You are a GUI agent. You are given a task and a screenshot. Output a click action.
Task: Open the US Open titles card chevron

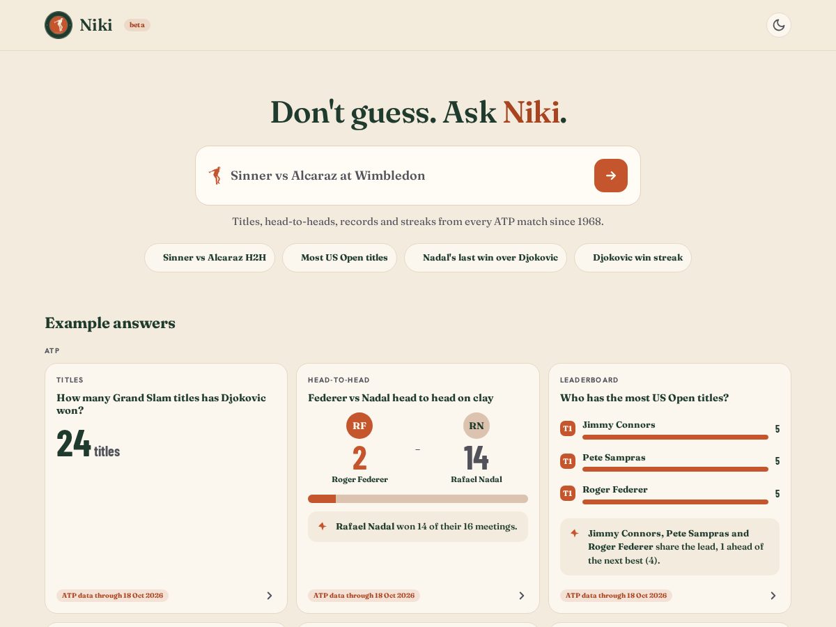click(x=773, y=596)
